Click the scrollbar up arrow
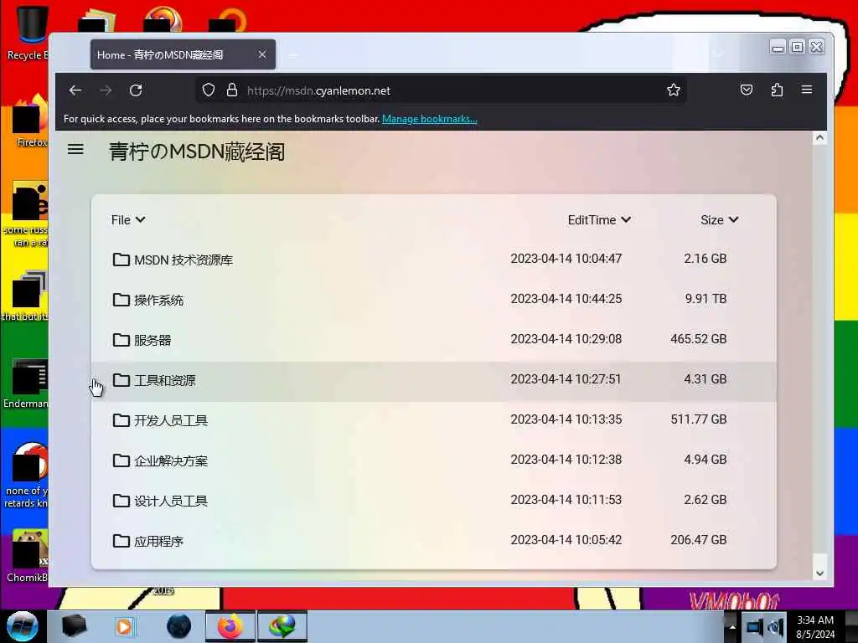858x643 pixels. [x=819, y=138]
